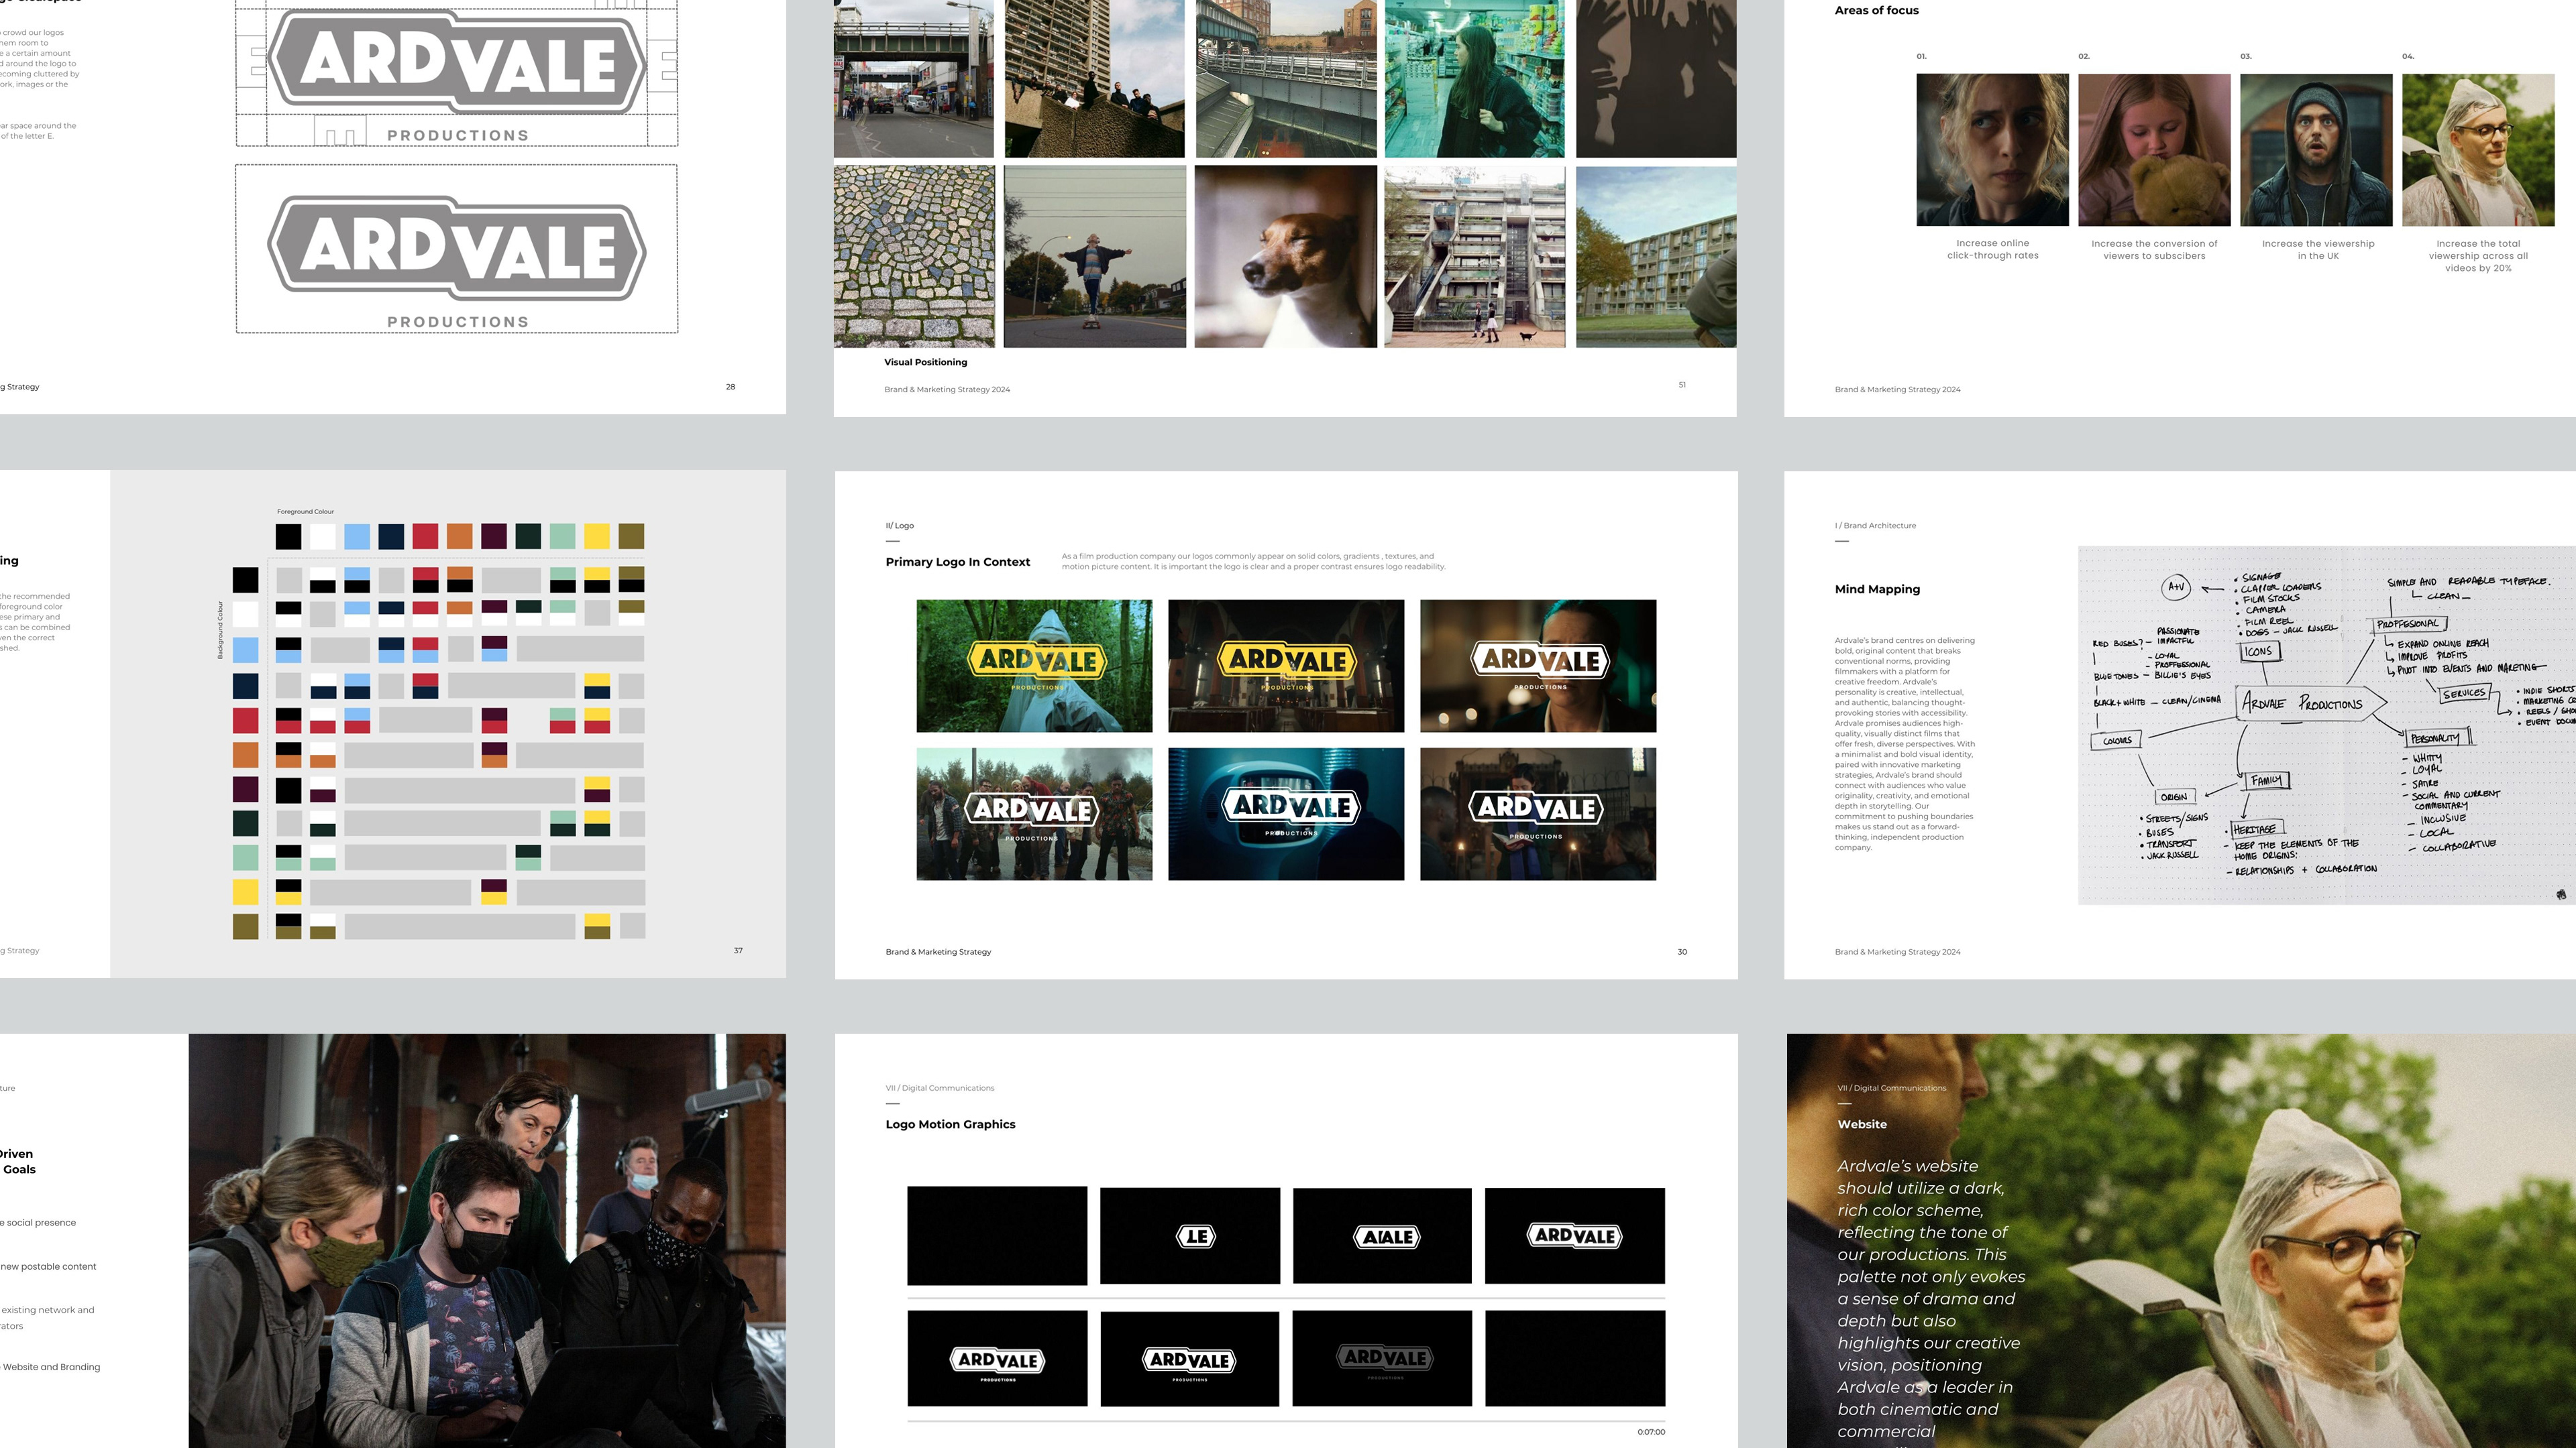Open the 04 person in plastic raincoat image
Screen dimensions: 2576x1448
coord(2478,150)
